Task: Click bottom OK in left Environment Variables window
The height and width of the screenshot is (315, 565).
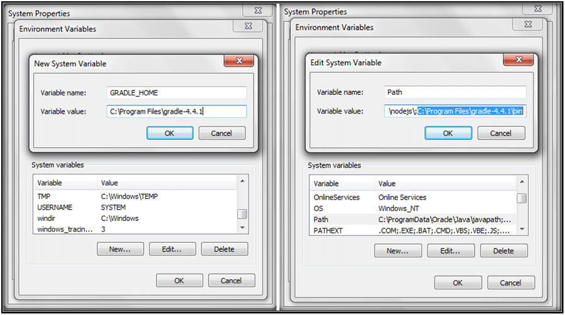Action: [x=179, y=280]
